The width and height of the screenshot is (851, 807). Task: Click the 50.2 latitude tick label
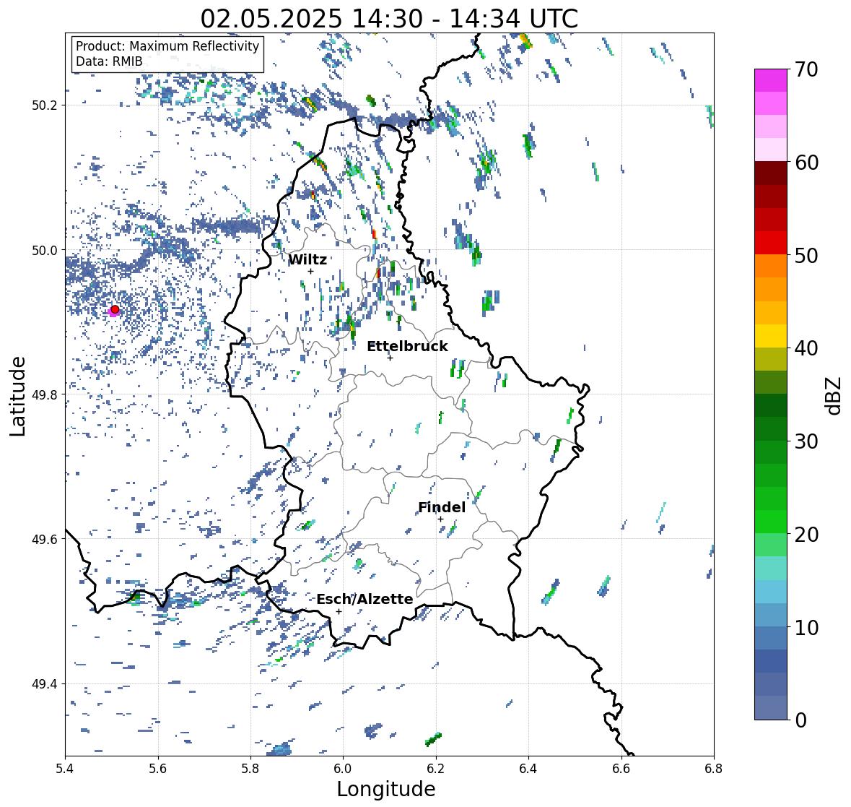45,105
